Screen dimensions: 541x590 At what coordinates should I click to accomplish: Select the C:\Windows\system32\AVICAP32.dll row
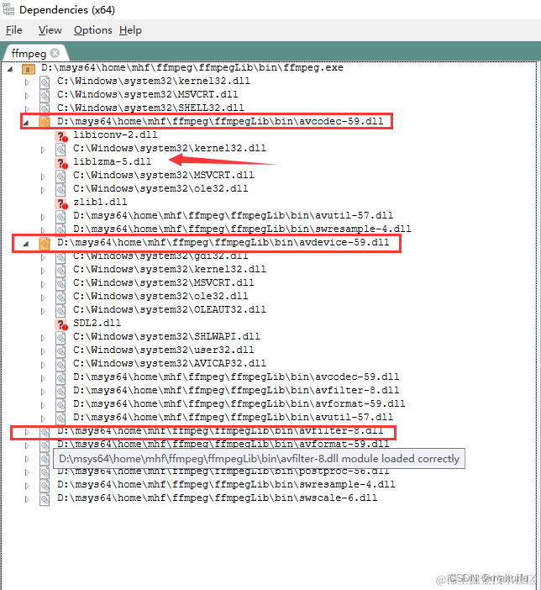tap(170, 363)
